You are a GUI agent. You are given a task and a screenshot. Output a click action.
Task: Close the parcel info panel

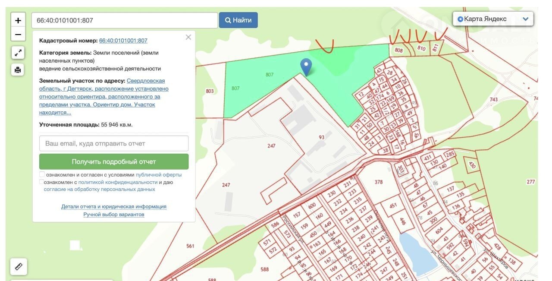[x=188, y=38]
